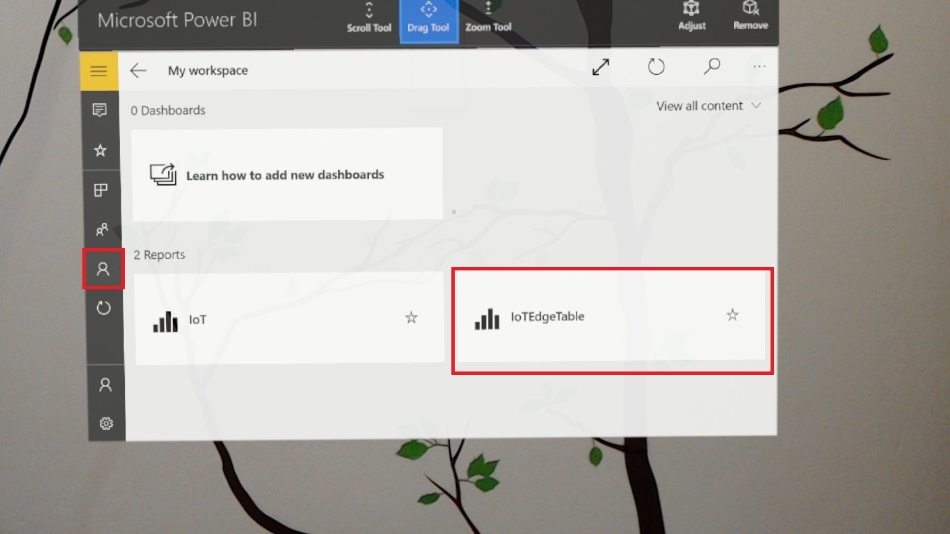Click the Adjust button

click(692, 17)
